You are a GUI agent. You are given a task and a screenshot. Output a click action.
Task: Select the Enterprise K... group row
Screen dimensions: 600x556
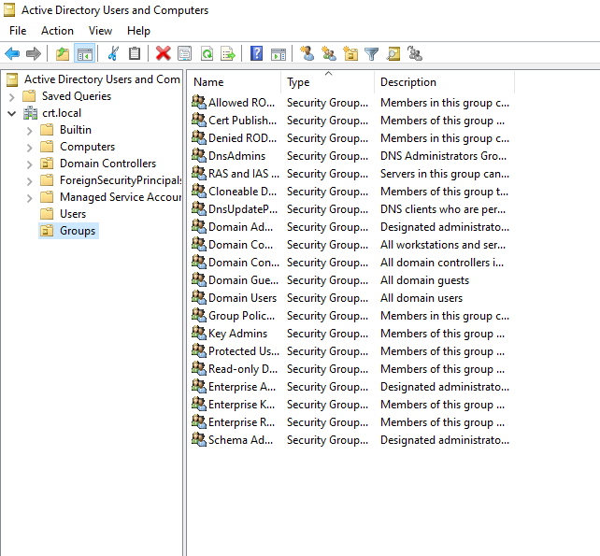pyautogui.click(x=350, y=404)
